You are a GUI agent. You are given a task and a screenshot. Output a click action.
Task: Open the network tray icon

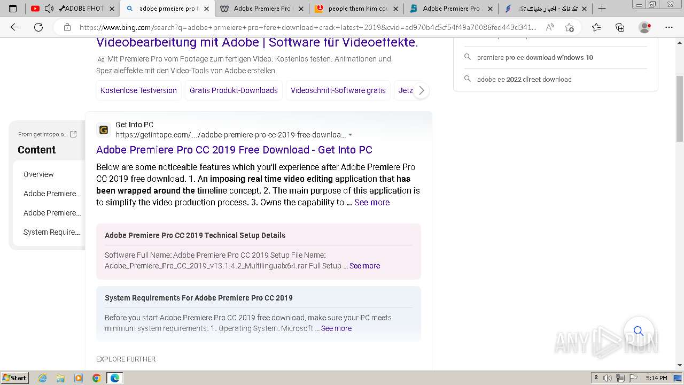(x=620, y=378)
